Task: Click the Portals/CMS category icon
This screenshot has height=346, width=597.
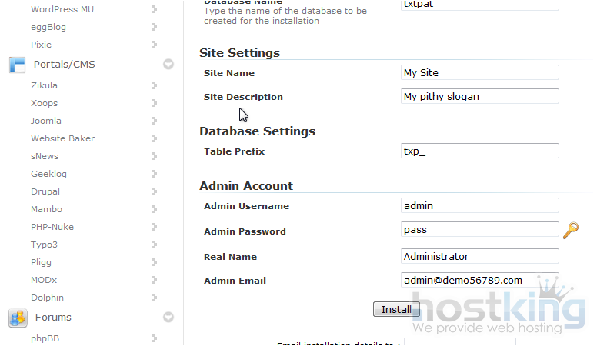Action: (17, 65)
